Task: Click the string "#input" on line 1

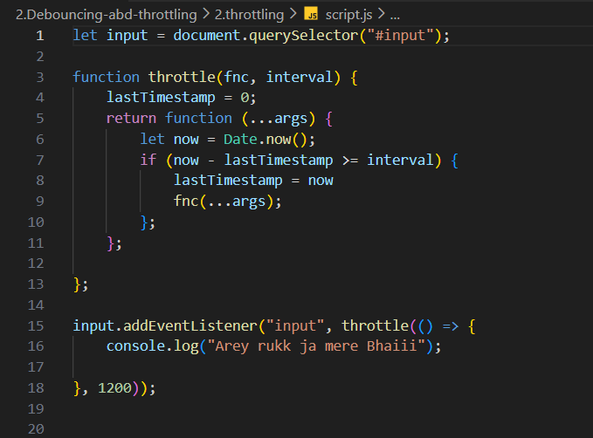Action: (x=401, y=36)
